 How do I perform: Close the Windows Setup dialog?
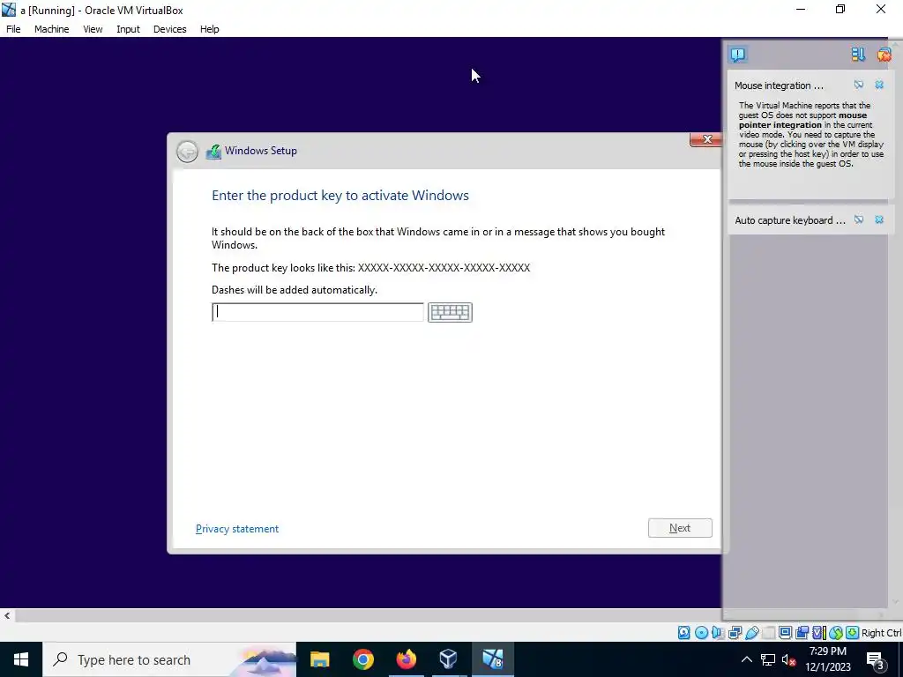pyautogui.click(x=706, y=139)
